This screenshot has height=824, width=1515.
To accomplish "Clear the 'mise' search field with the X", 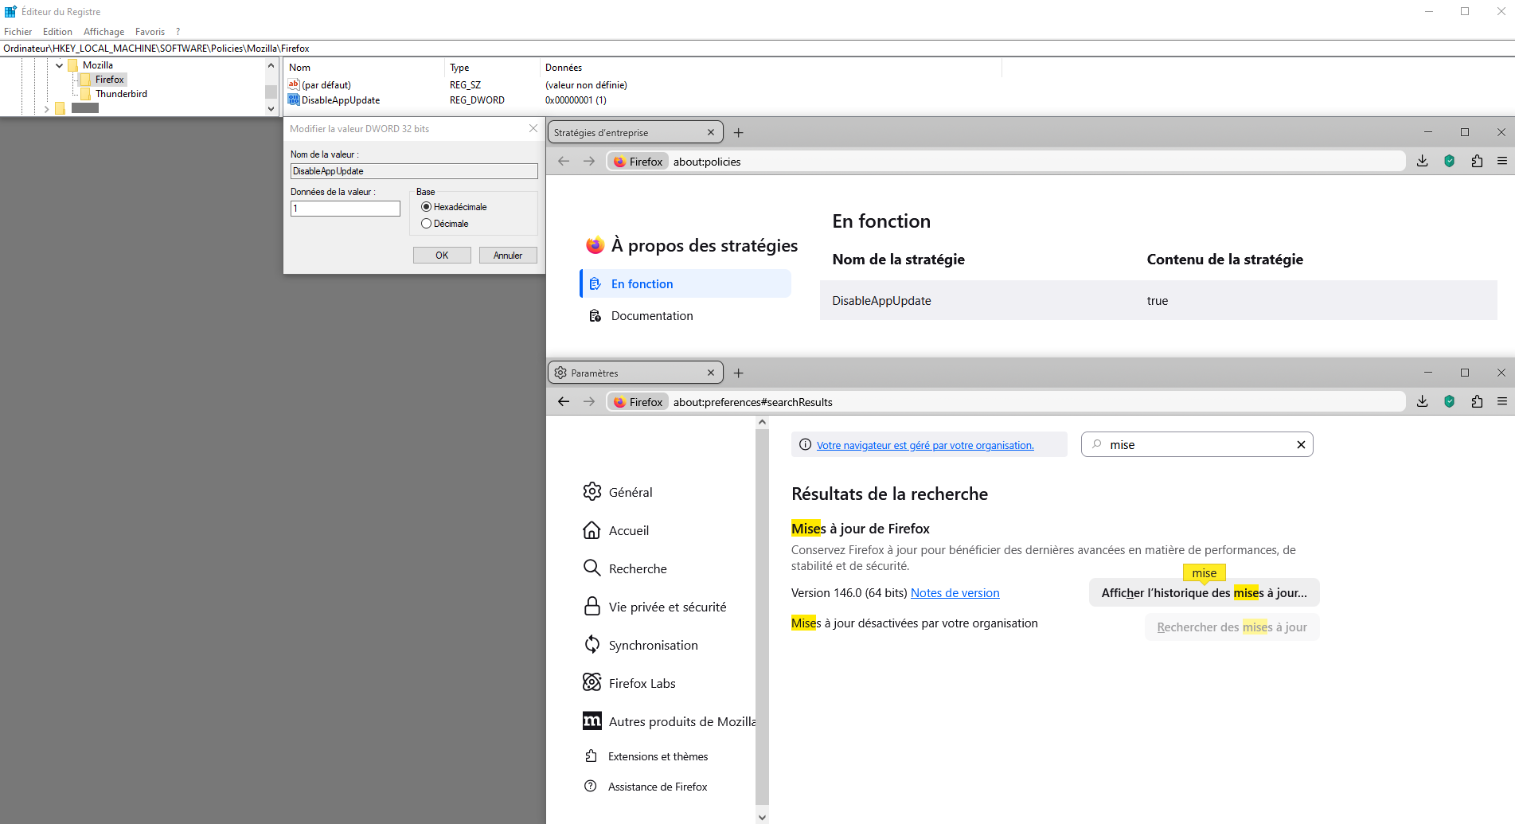I will click(x=1301, y=445).
